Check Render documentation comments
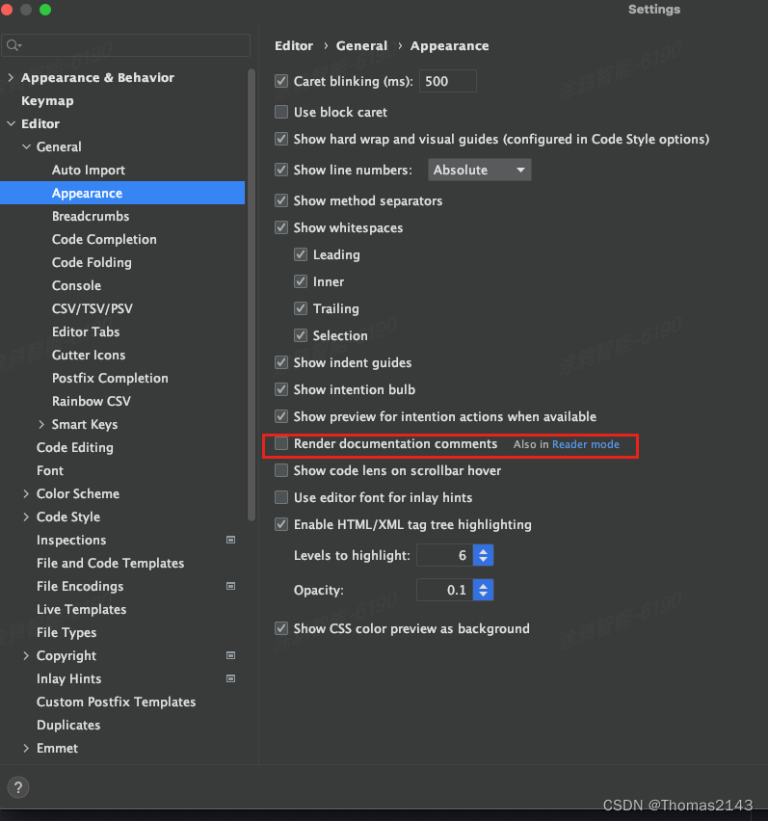Viewport: 768px width, 821px height. (x=280, y=444)
